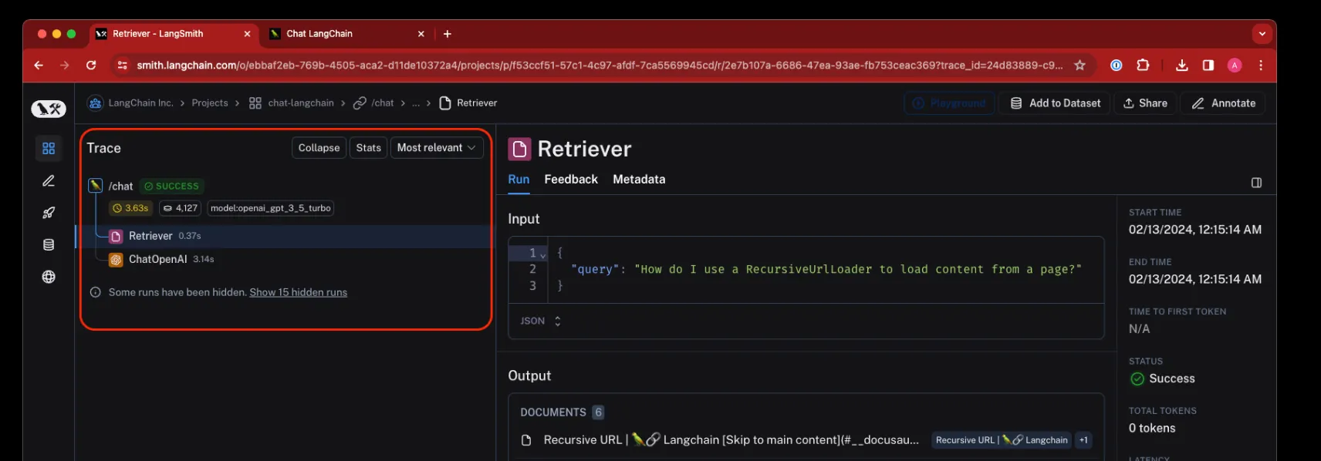Screen dimensions: 1321x461
Task: Click the browser address bar URL
Action: [600, 66]
